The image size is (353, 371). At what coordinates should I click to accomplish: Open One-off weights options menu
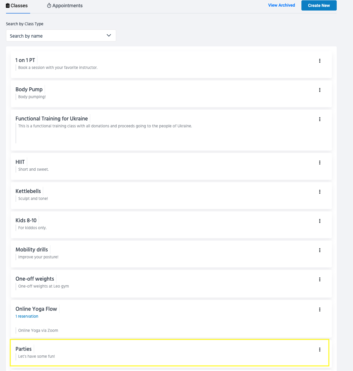320,279
